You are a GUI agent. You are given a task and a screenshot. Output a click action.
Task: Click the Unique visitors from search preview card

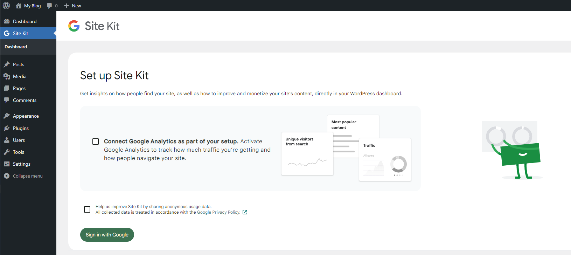307,153
